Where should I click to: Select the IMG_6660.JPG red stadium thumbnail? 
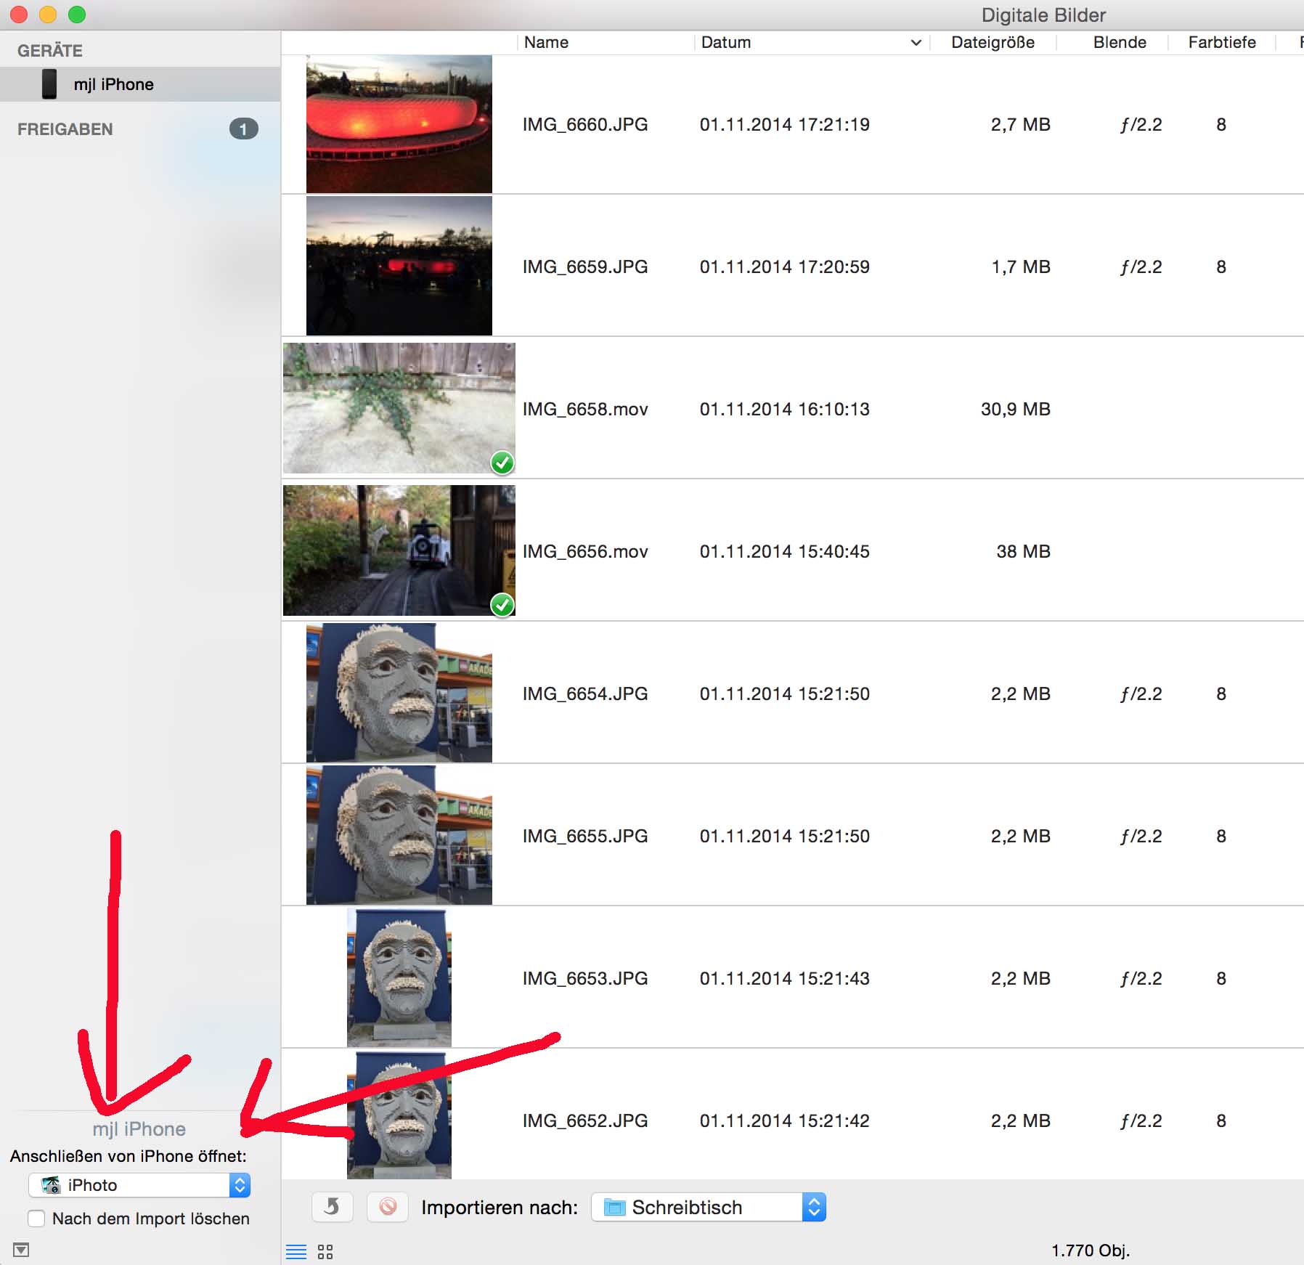[x=399, y=124]
